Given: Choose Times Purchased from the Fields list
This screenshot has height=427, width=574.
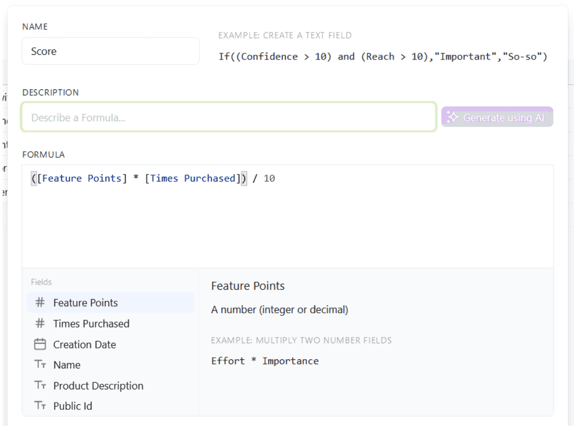Looking at the screenshot, I should point(91,324).
